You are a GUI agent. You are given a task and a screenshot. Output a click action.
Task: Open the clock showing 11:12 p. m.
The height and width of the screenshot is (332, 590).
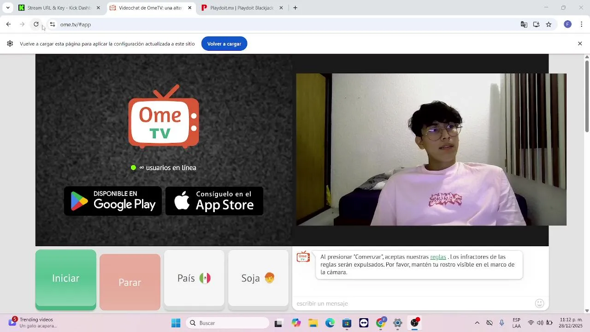[x=571, y=323]
